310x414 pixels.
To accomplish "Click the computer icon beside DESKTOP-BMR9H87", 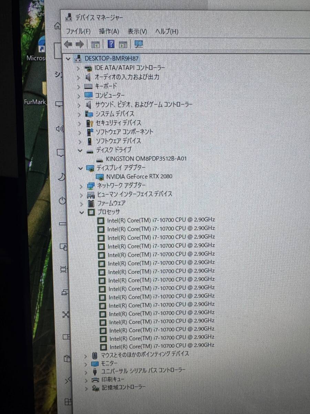I will tap(78, 58).
